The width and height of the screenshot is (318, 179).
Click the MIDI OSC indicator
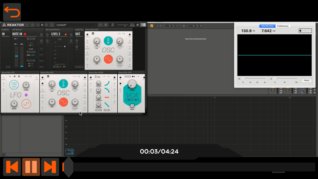point(113,25)
